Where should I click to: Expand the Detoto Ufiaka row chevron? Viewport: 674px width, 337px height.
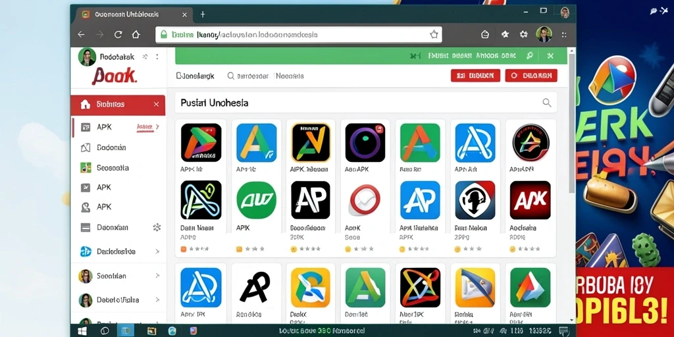(157, 299)
